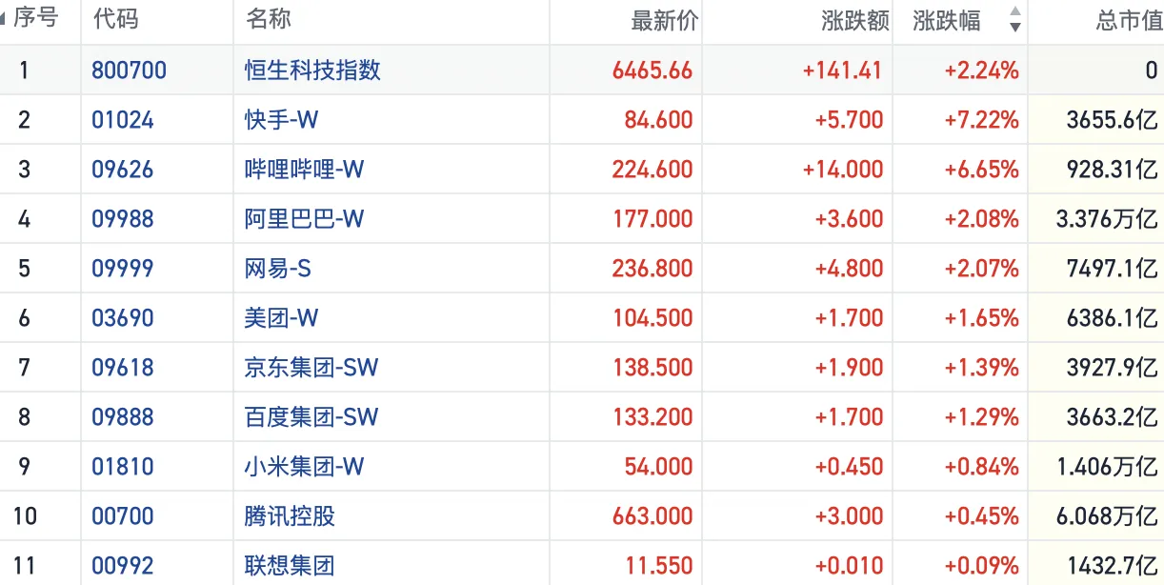
Task: Click stock code 03690
Action: (123, 318)
